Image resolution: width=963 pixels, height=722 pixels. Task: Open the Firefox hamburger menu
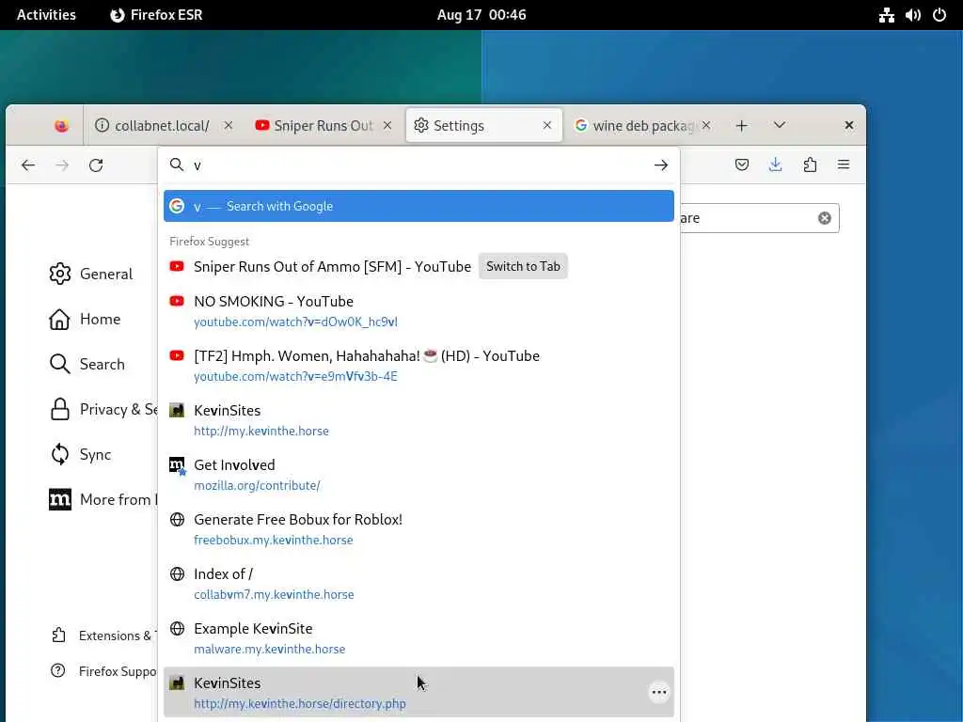[844, 165]
